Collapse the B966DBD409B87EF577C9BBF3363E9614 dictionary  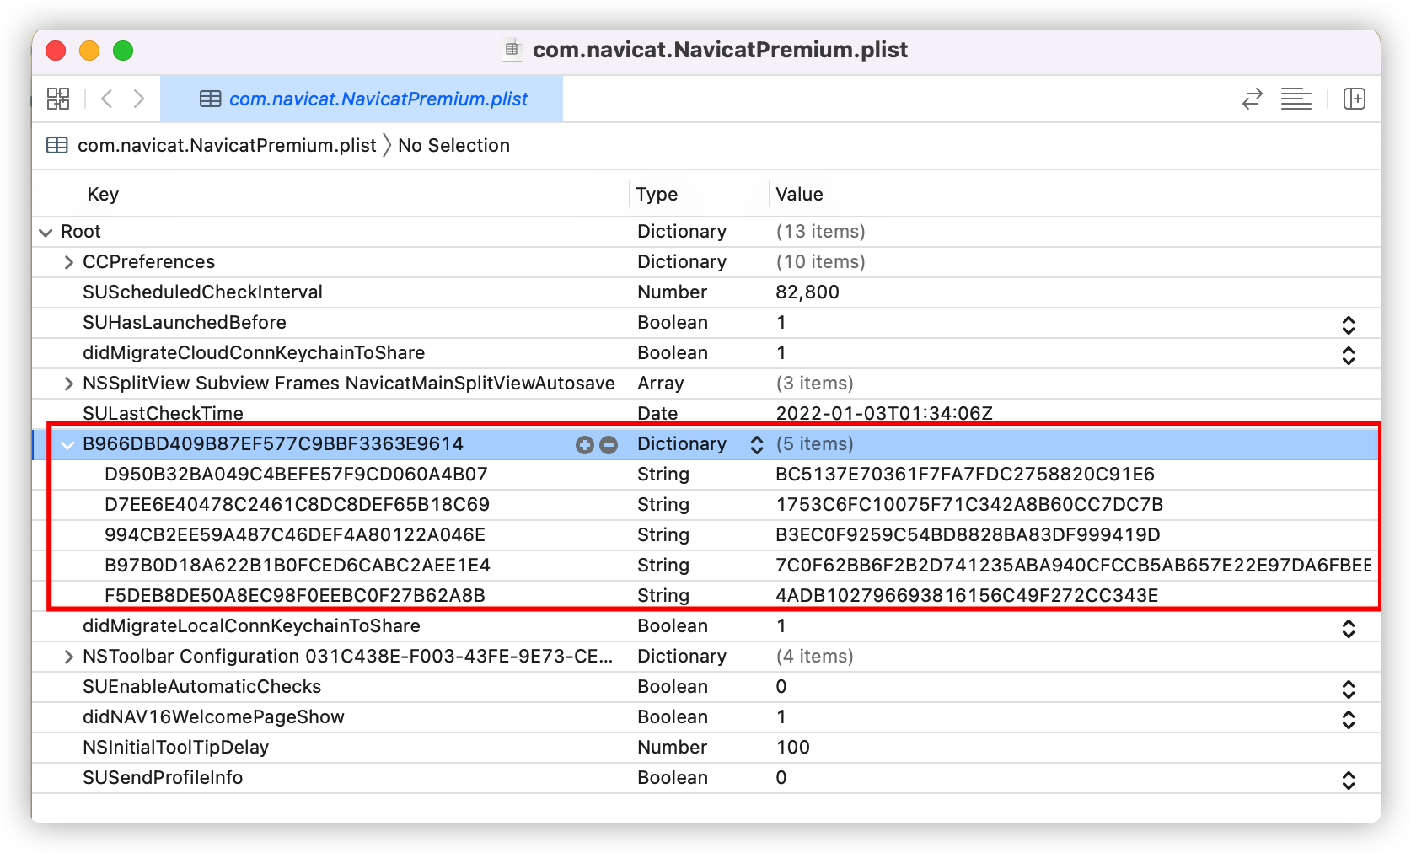67,444
